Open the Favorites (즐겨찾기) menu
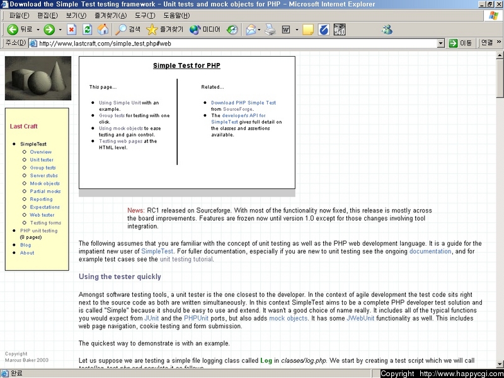 tap(111, 15)
